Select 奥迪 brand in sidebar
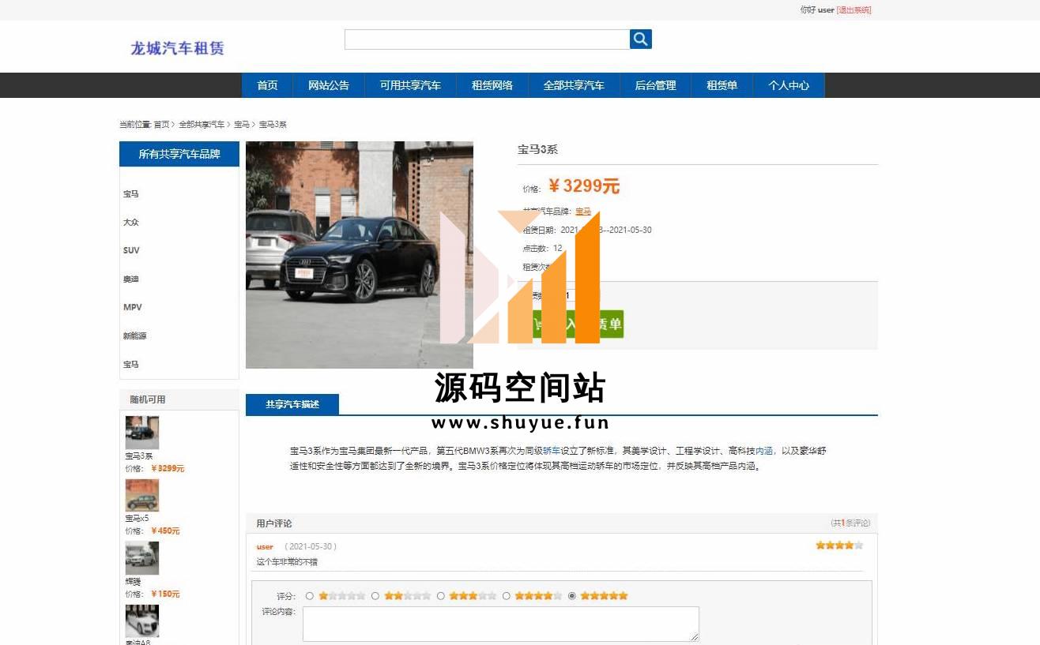Viewport: 1040px width, 645px height. 131,279
